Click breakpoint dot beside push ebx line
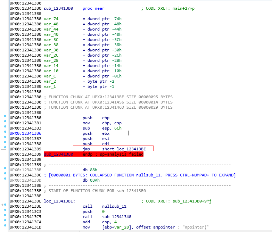This screenshot has height=232, width=272. click(x=5, y=132)
